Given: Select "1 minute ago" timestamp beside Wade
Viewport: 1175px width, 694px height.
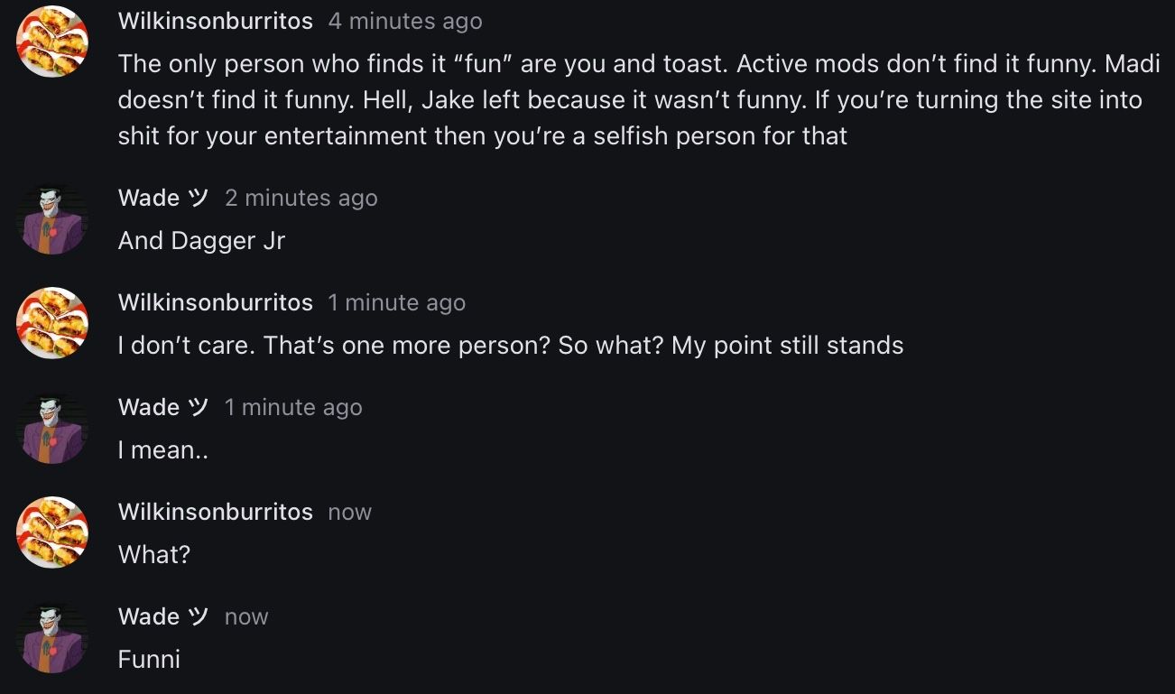Looking at the screenshot, I should coord(293,407).
